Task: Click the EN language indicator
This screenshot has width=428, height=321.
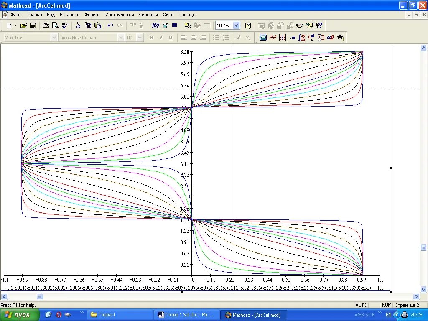Action: [388, 315]
